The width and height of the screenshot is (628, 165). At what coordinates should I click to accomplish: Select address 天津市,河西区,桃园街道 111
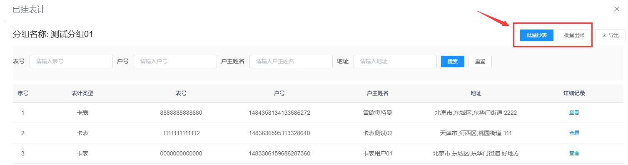[x=476, y=133]
